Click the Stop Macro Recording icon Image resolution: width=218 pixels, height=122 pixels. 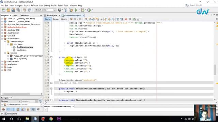tap(130, 19)
